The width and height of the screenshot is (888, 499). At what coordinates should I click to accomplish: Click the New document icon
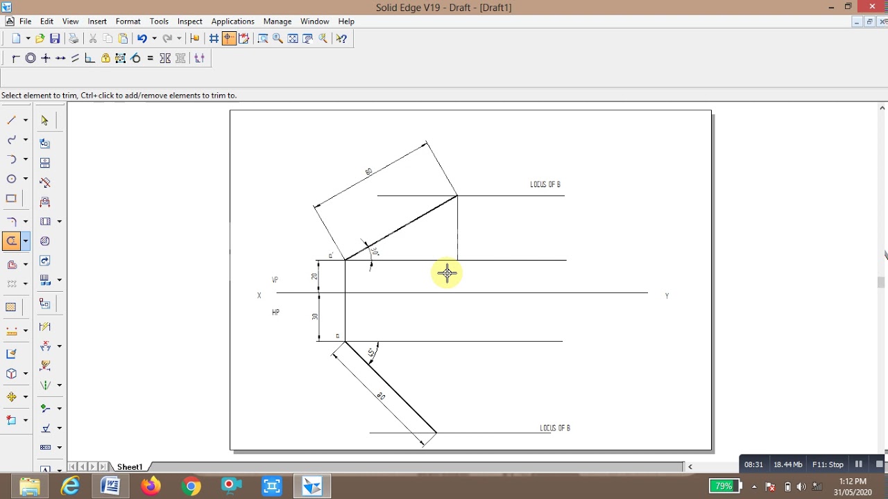tap(16, 39)
